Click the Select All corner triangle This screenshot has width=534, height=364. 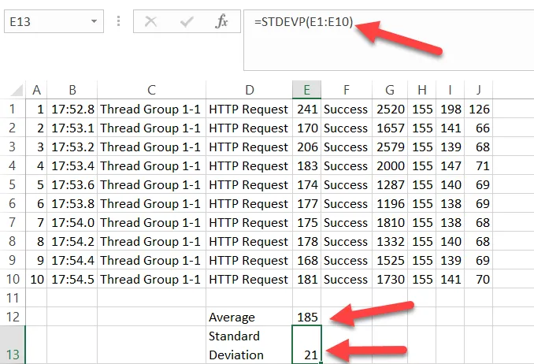(x=17, y=90)
